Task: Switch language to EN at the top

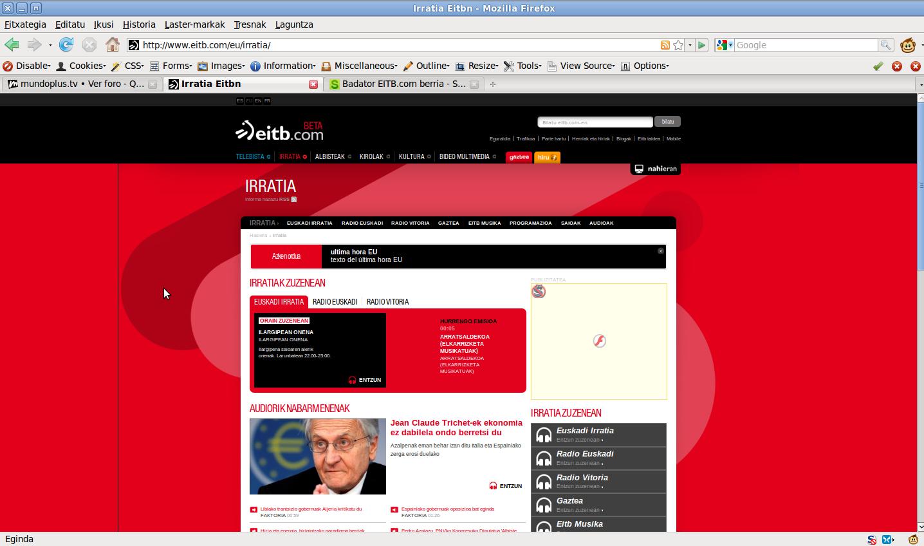Action: tap(258, 101)
